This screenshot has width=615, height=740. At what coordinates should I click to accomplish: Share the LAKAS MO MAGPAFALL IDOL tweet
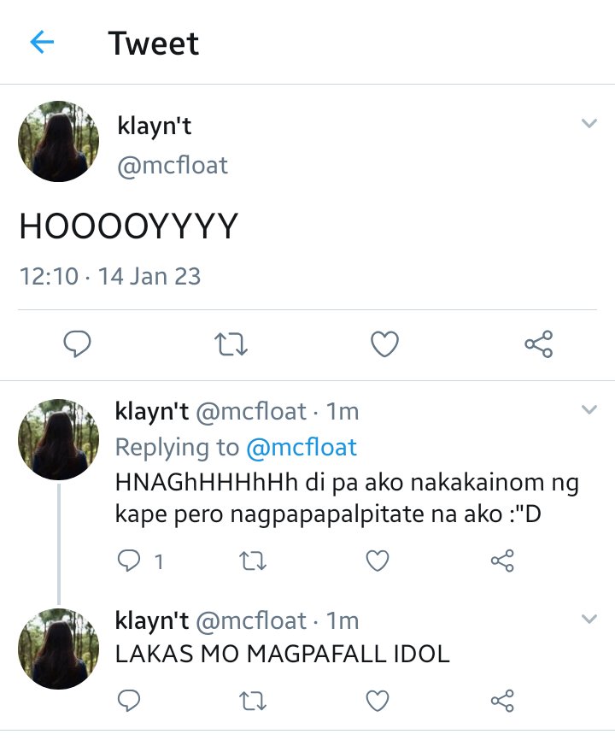tap(502, 701)
